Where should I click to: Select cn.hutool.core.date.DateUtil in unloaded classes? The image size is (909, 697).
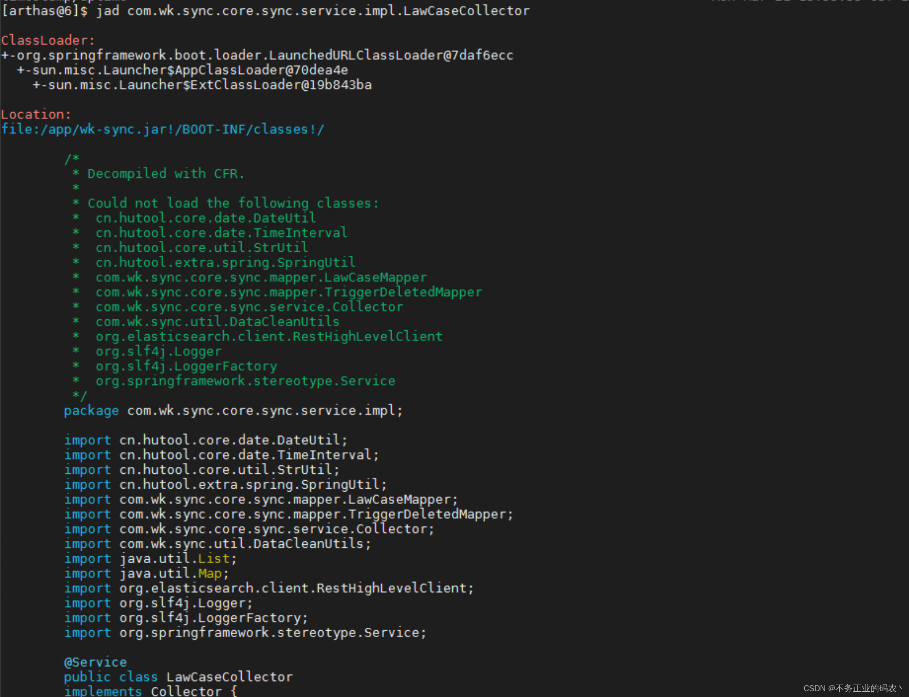point(205,218)
